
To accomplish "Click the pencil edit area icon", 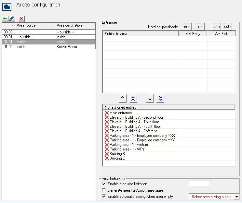I will tap(12, 19).
